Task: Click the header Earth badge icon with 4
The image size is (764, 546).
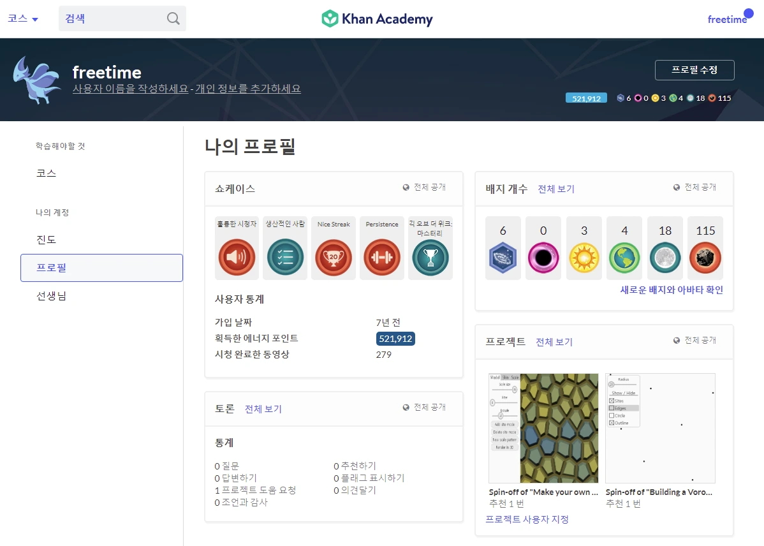Action: [x=673, y=98]
